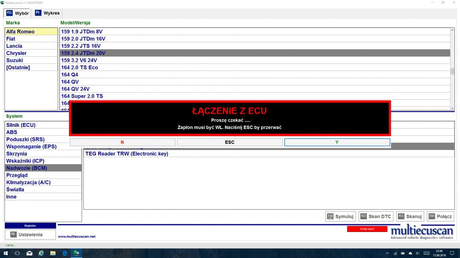
Task: Select ABS system
Action: pyautogui.click(x=37, y=132)
